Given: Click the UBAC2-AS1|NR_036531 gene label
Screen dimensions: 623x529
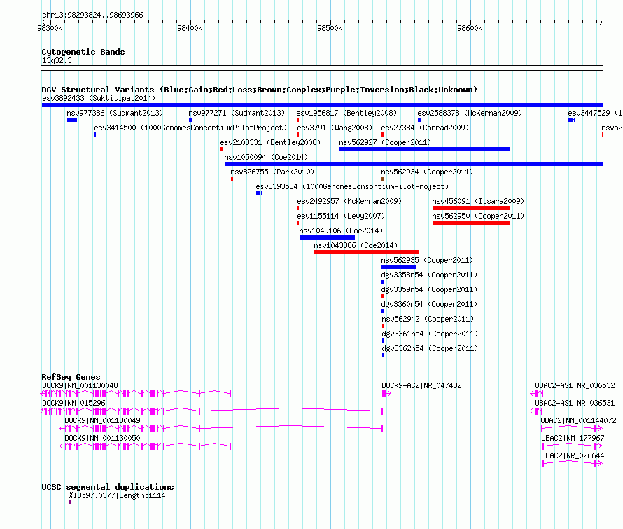Looking at the screenshot, I should pyautogui.click(x=575, y=403).
